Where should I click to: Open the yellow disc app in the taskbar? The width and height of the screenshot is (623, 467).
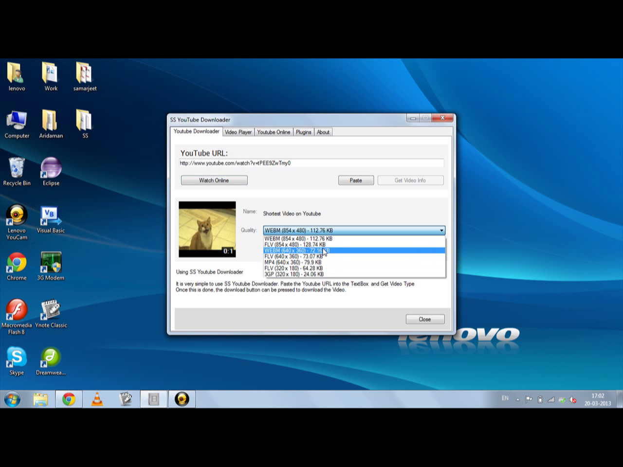click(182, 399)
